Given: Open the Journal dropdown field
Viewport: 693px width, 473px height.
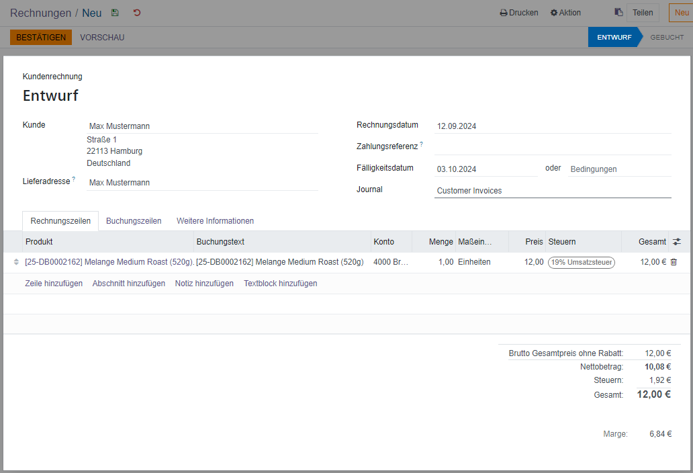Looking at the screenshot, I should tap(552, 191).
